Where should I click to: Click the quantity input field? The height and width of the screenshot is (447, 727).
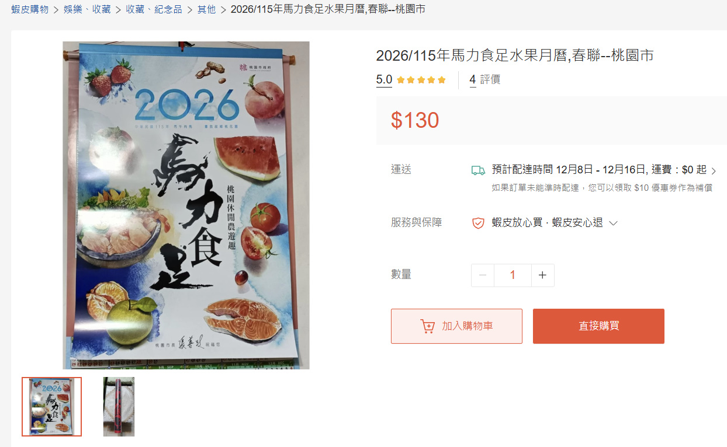[x=513, y=275]
